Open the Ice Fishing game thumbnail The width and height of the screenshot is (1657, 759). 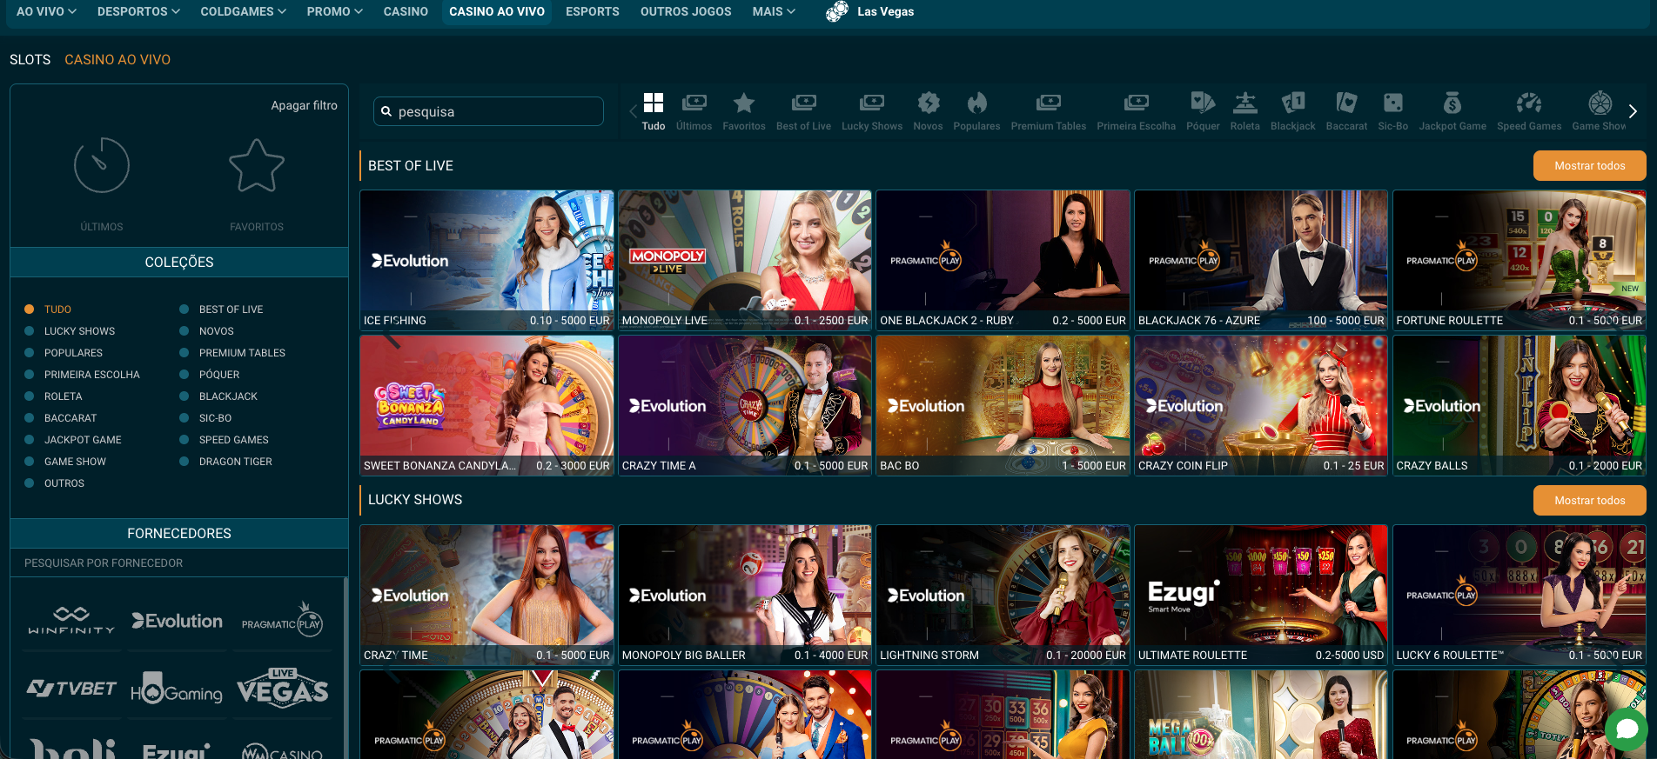[486, 260]
